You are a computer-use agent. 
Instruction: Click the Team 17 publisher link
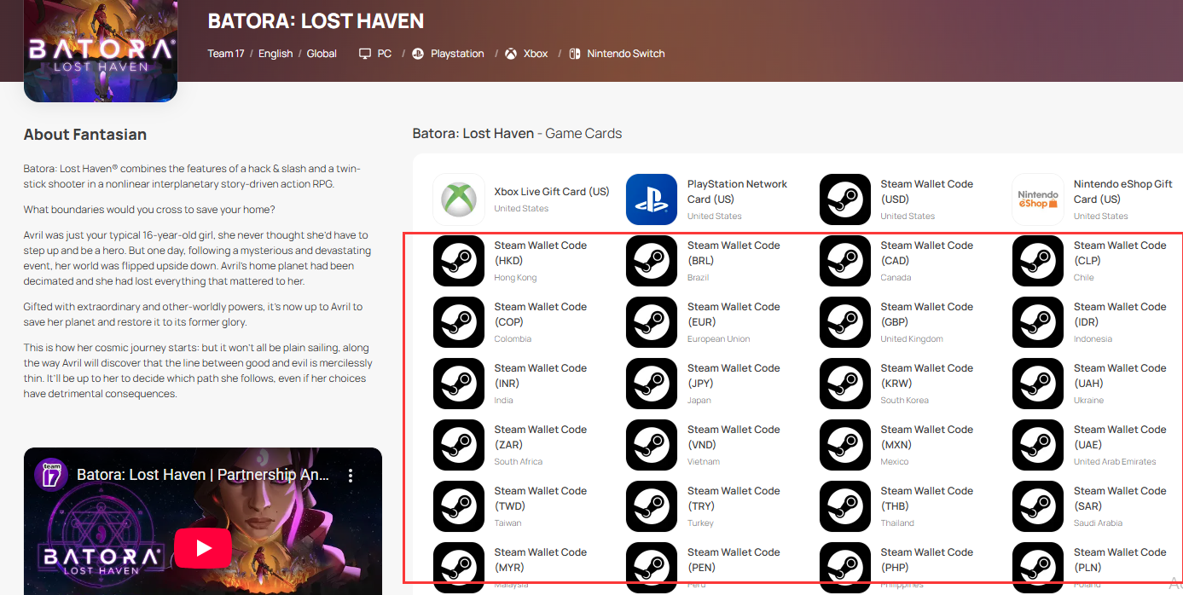click(x=225, y=54)
